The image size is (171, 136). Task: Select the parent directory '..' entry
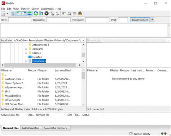tap(41, 75)
